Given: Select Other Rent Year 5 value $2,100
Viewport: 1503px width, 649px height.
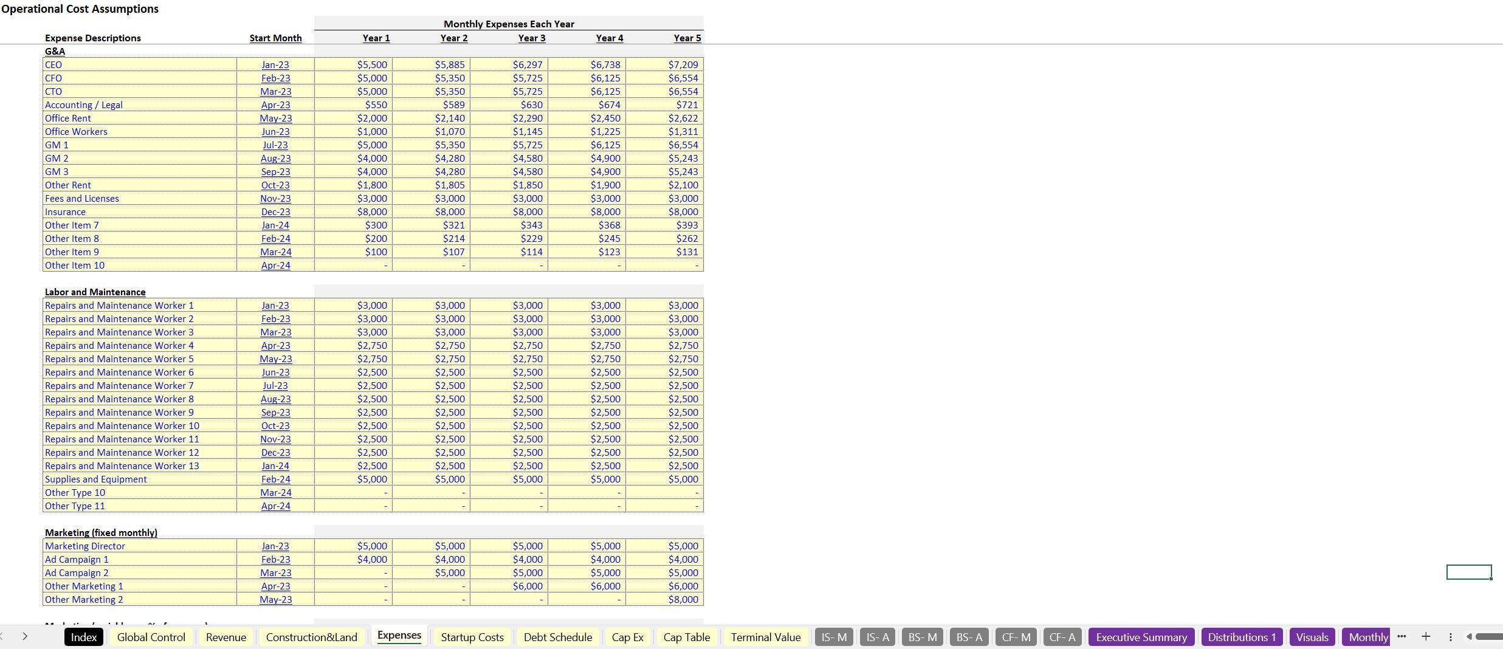Looking at the screenshot, I should pos(664,185).
